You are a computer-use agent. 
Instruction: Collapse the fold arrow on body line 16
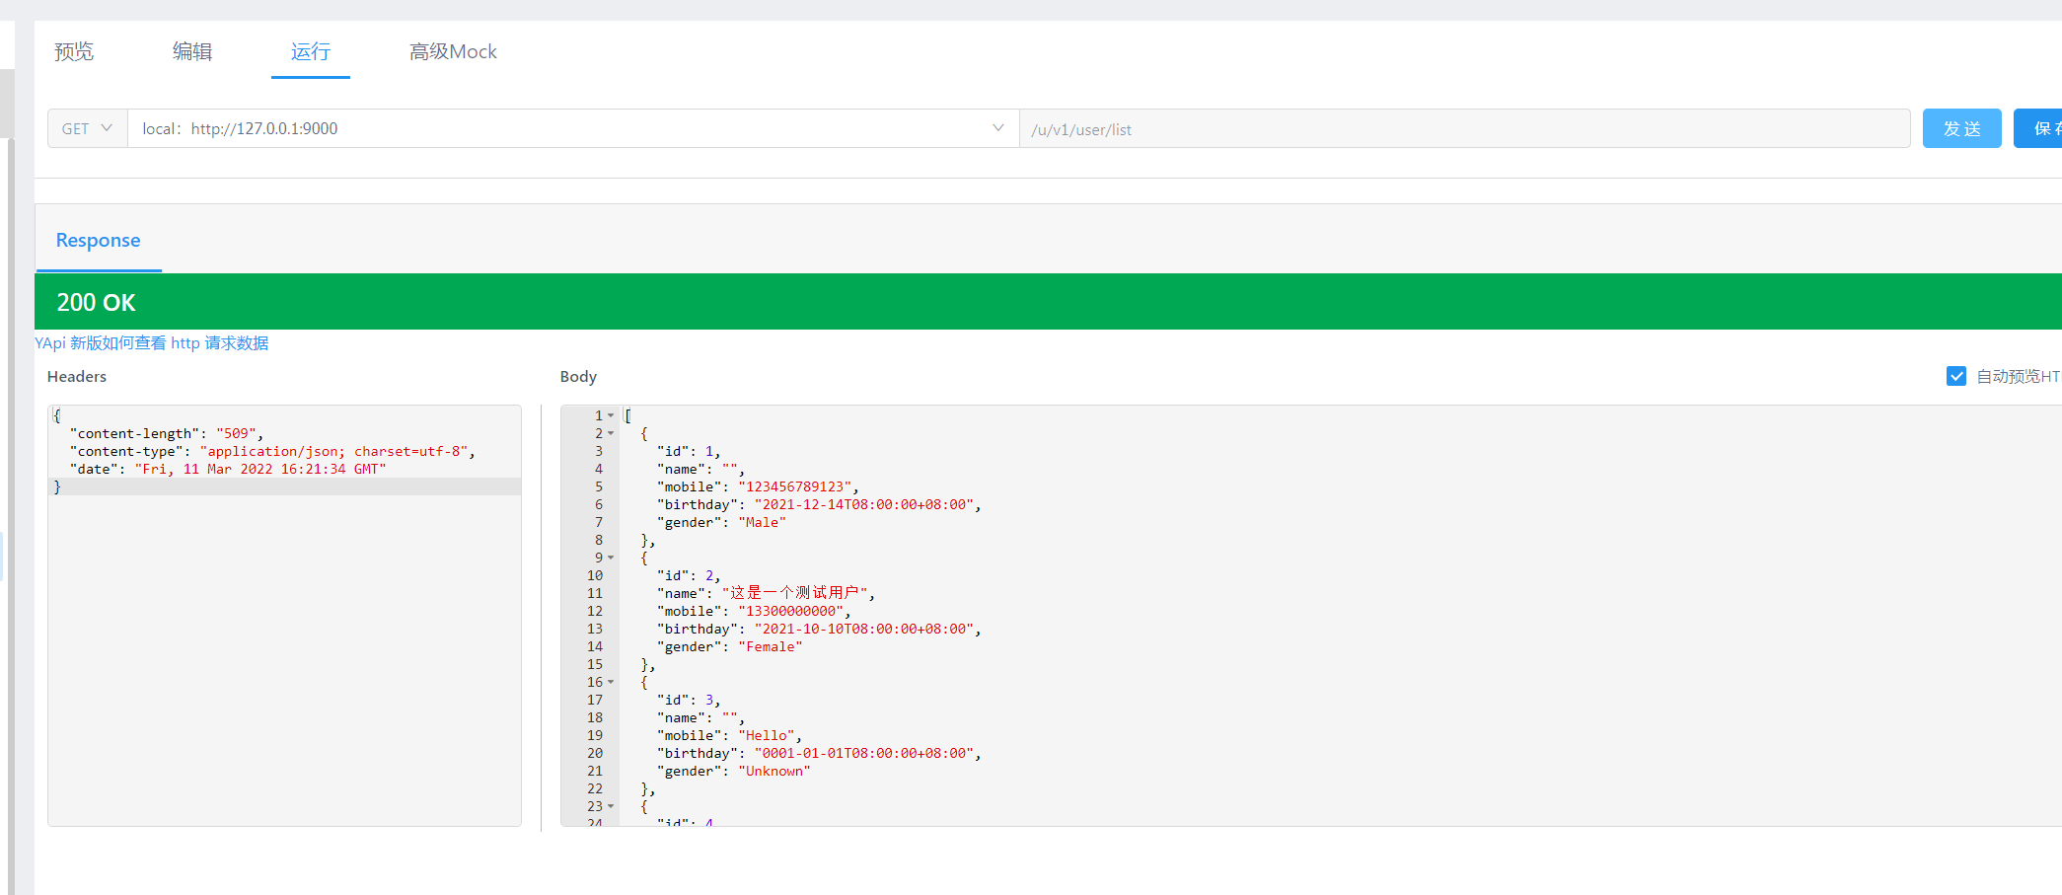pyautogui.click(x=611, y=682)
